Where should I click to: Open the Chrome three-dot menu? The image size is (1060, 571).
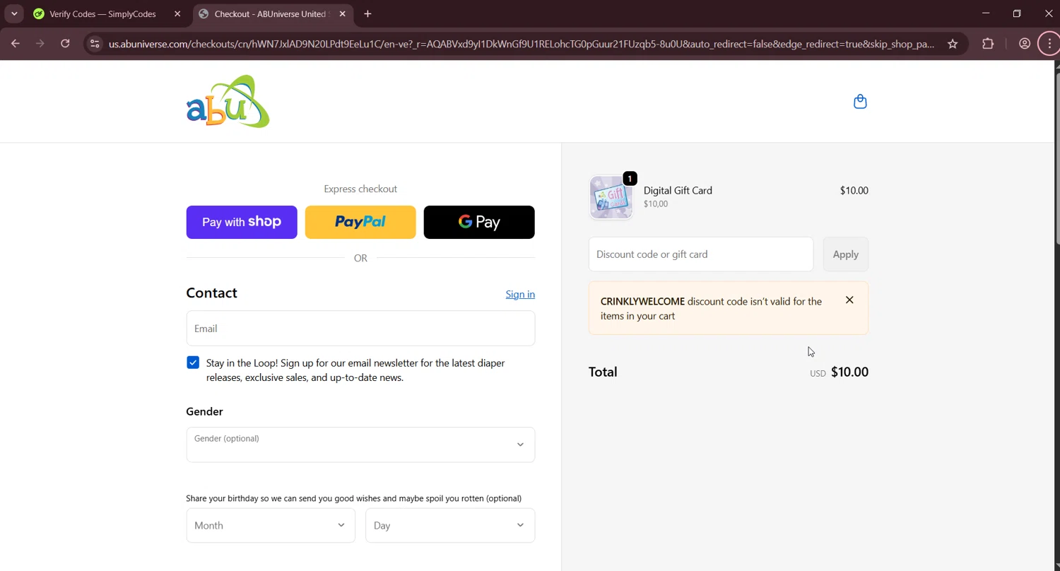1049,44
